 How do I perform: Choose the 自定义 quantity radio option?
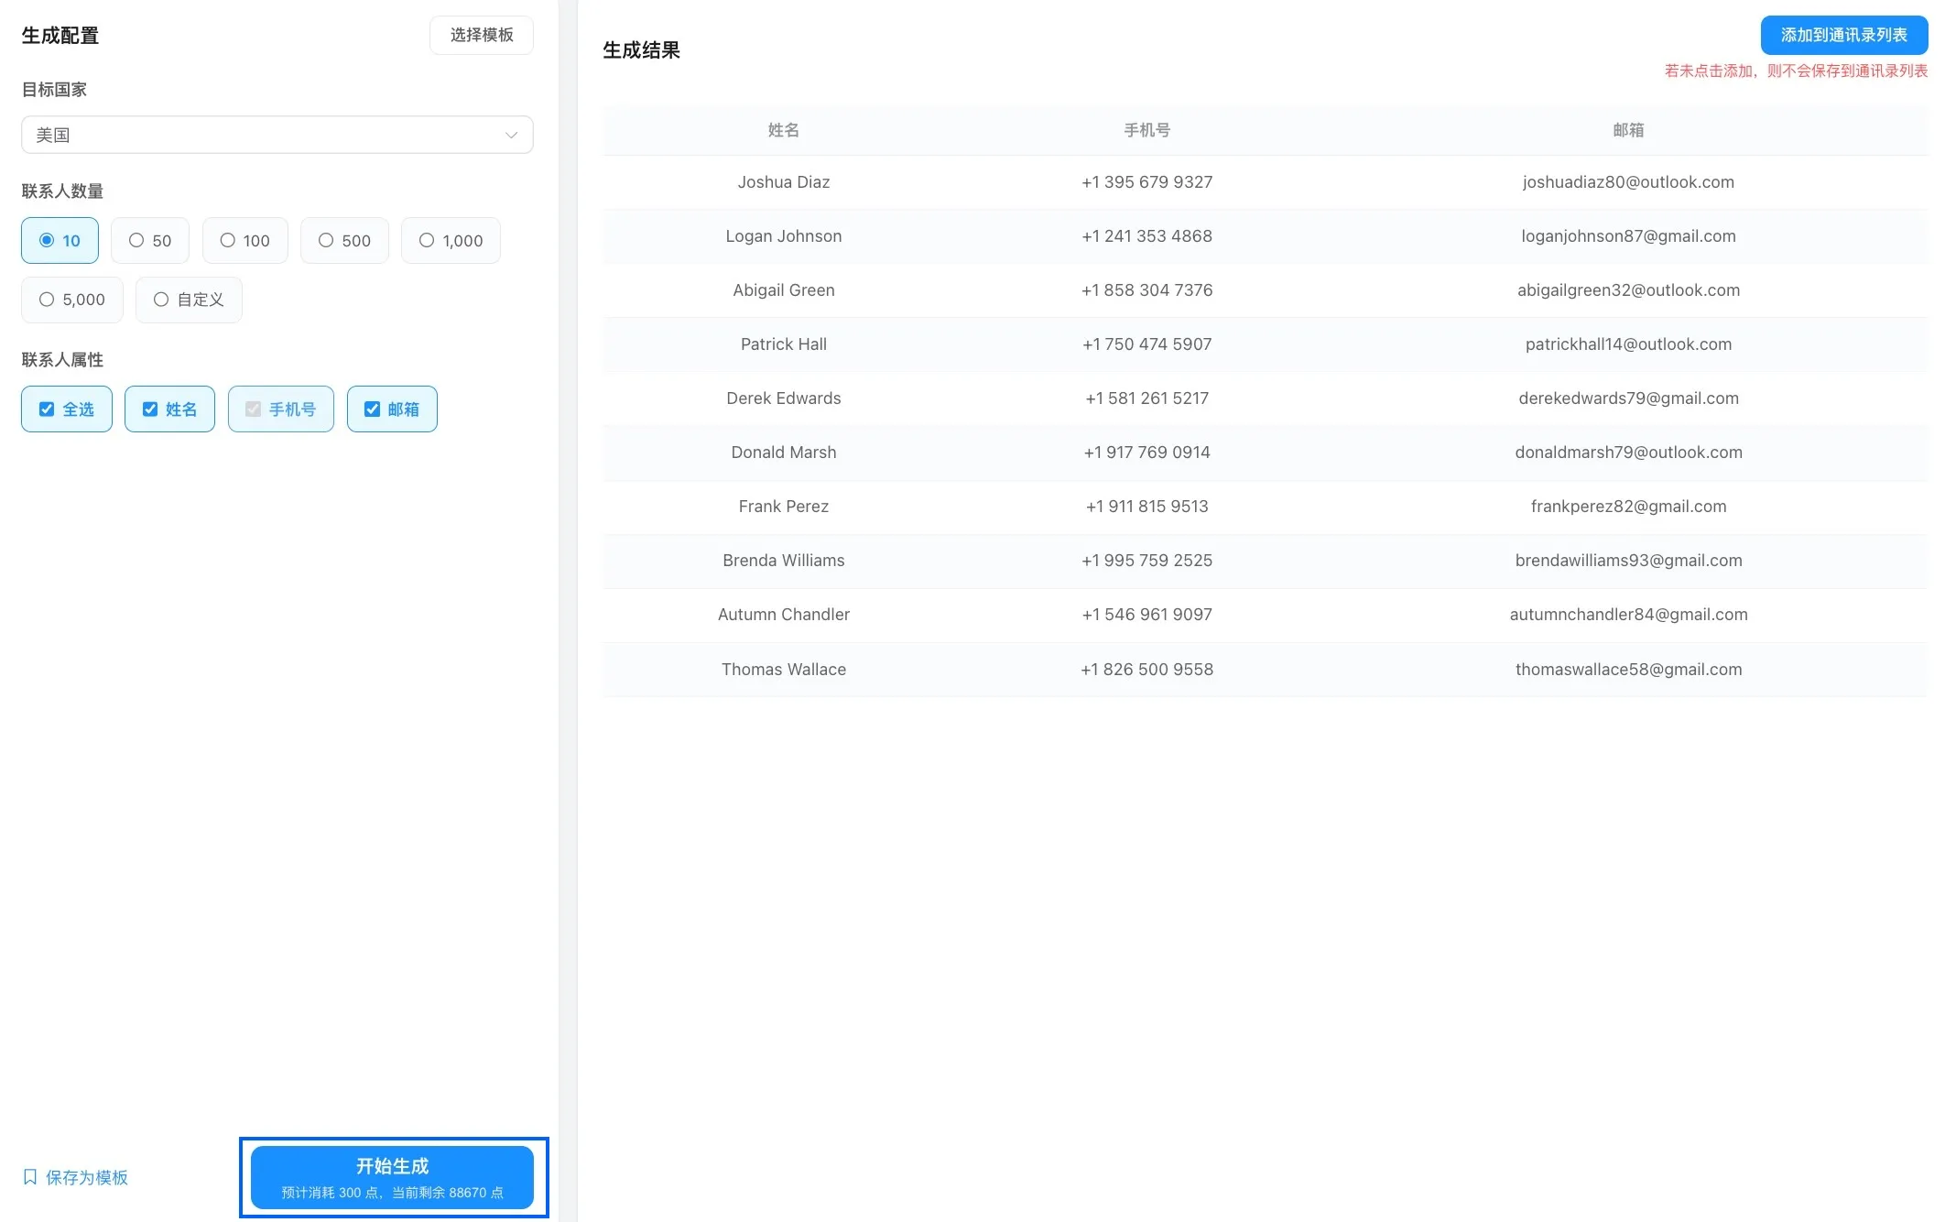pos(189,300)
